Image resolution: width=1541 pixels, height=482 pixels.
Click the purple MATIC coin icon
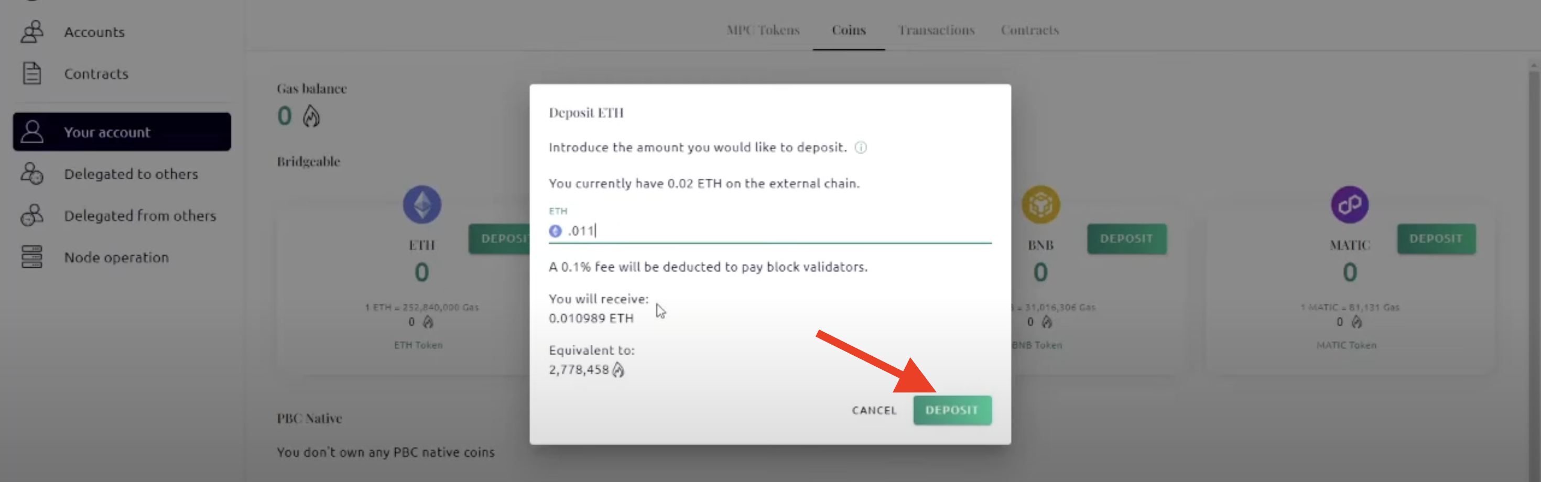coord(1350,204)
